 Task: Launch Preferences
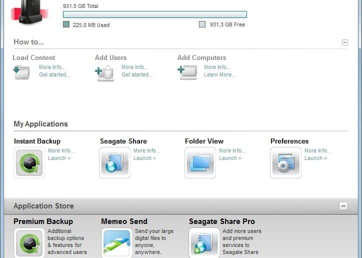coord(315,158)
